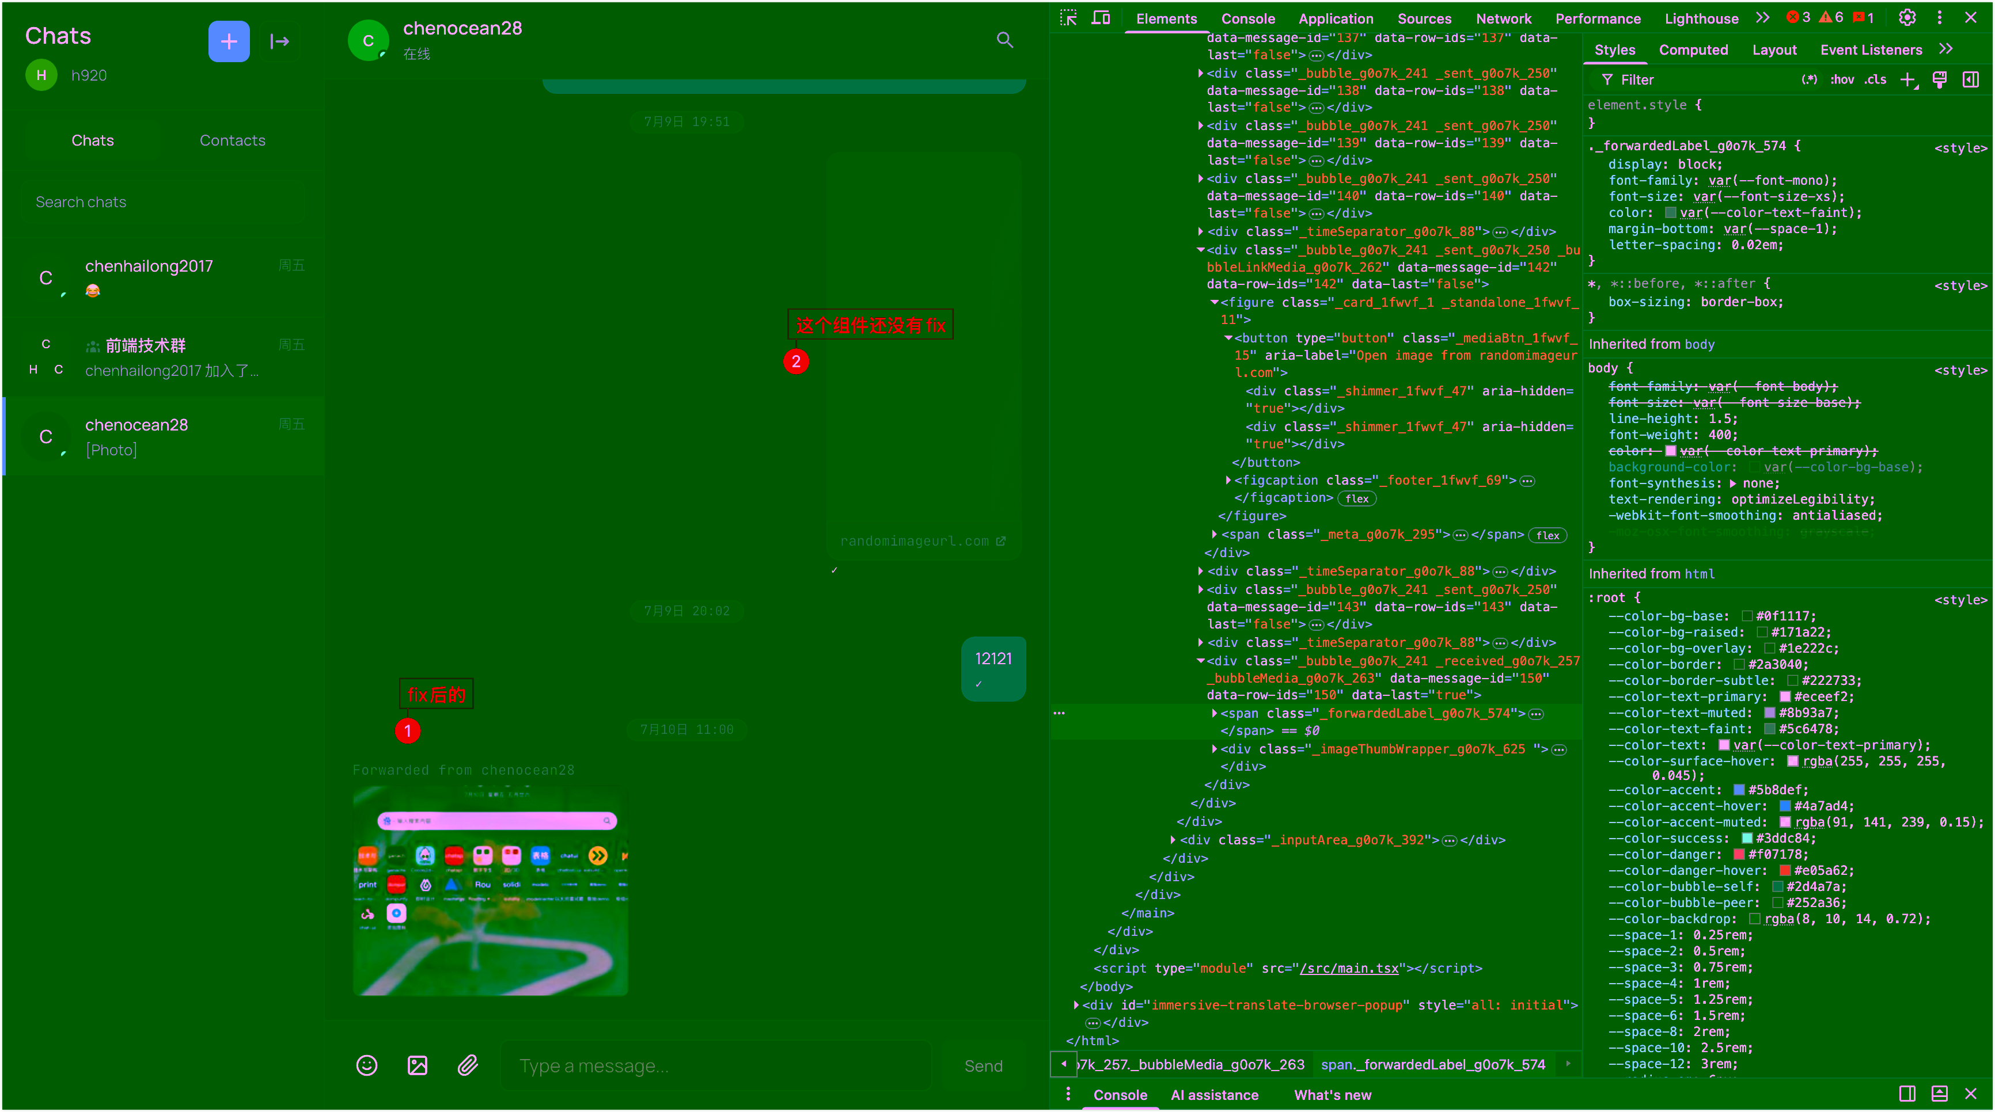This screenshot has height=1112, width=1995.
Task: Open the AI assistance drawer tab
Action: (x=1213, y=1095)
